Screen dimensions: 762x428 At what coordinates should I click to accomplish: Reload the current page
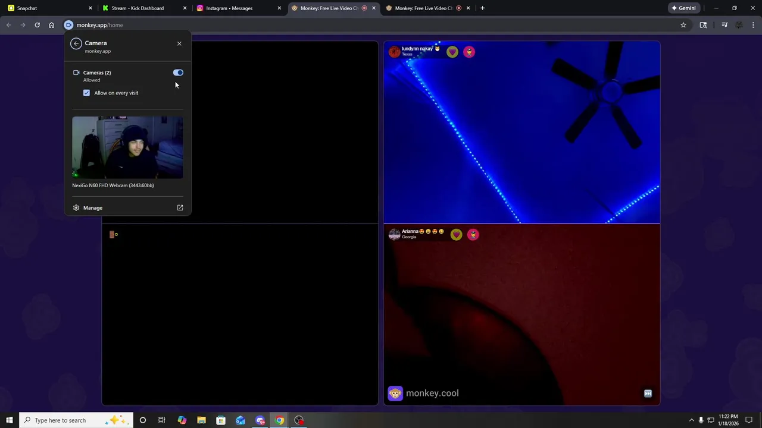(37, 25)
